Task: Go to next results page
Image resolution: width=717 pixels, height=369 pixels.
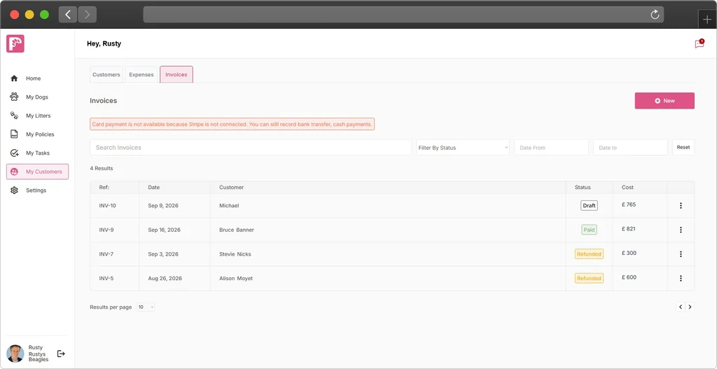Action: coord(690,307)
